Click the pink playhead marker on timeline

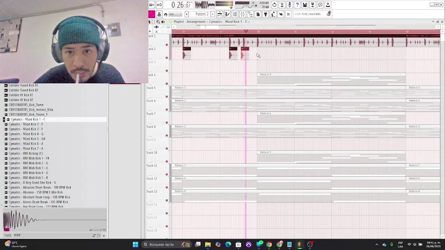[246, 32]
